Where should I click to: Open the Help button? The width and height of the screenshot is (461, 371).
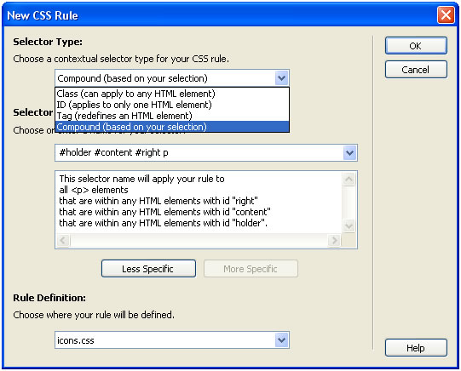416,348
